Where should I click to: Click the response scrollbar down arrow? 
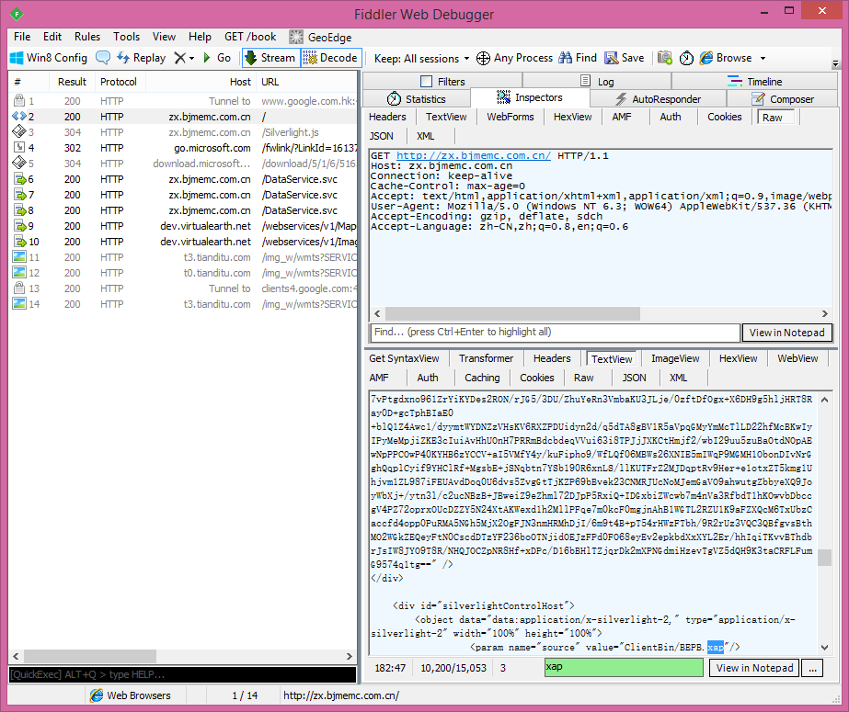coord(824,647)
